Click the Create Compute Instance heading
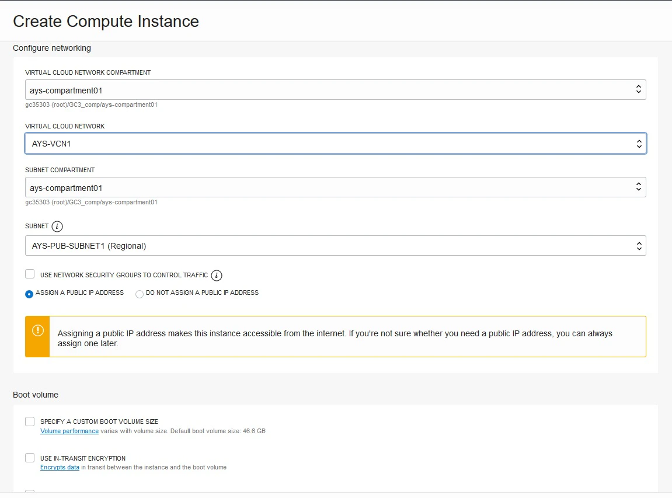This screenshot has width=672, height=498. [106, 22]
